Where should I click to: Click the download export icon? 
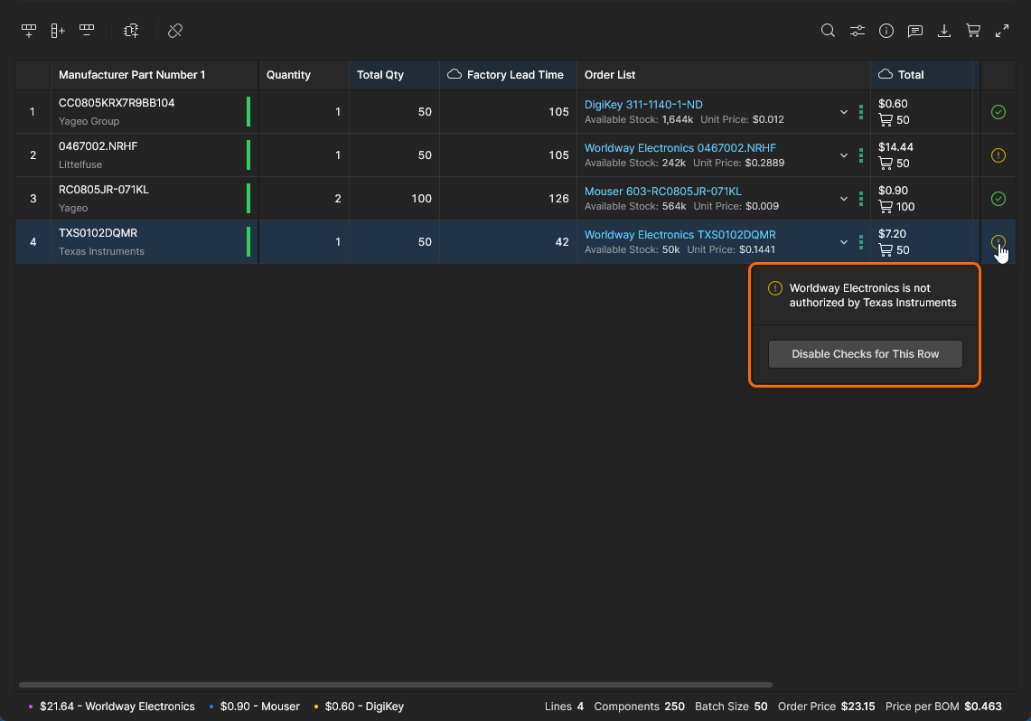(944, 31)
